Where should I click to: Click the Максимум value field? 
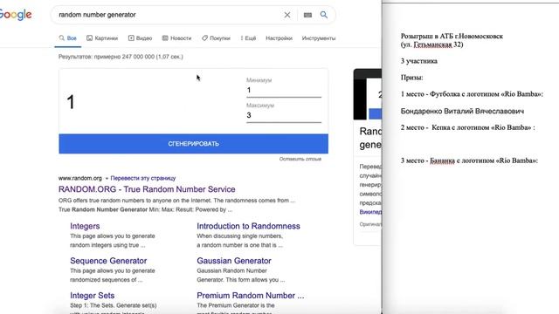[284, 116]
